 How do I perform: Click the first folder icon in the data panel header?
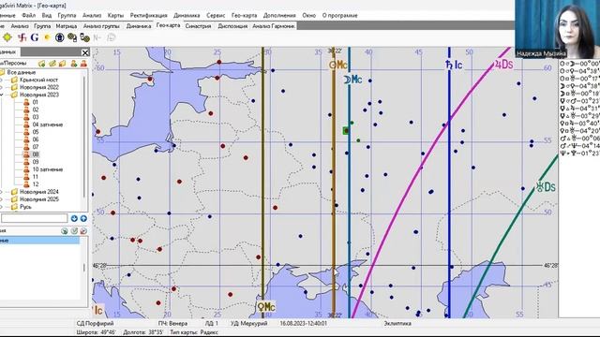[41, 63]
